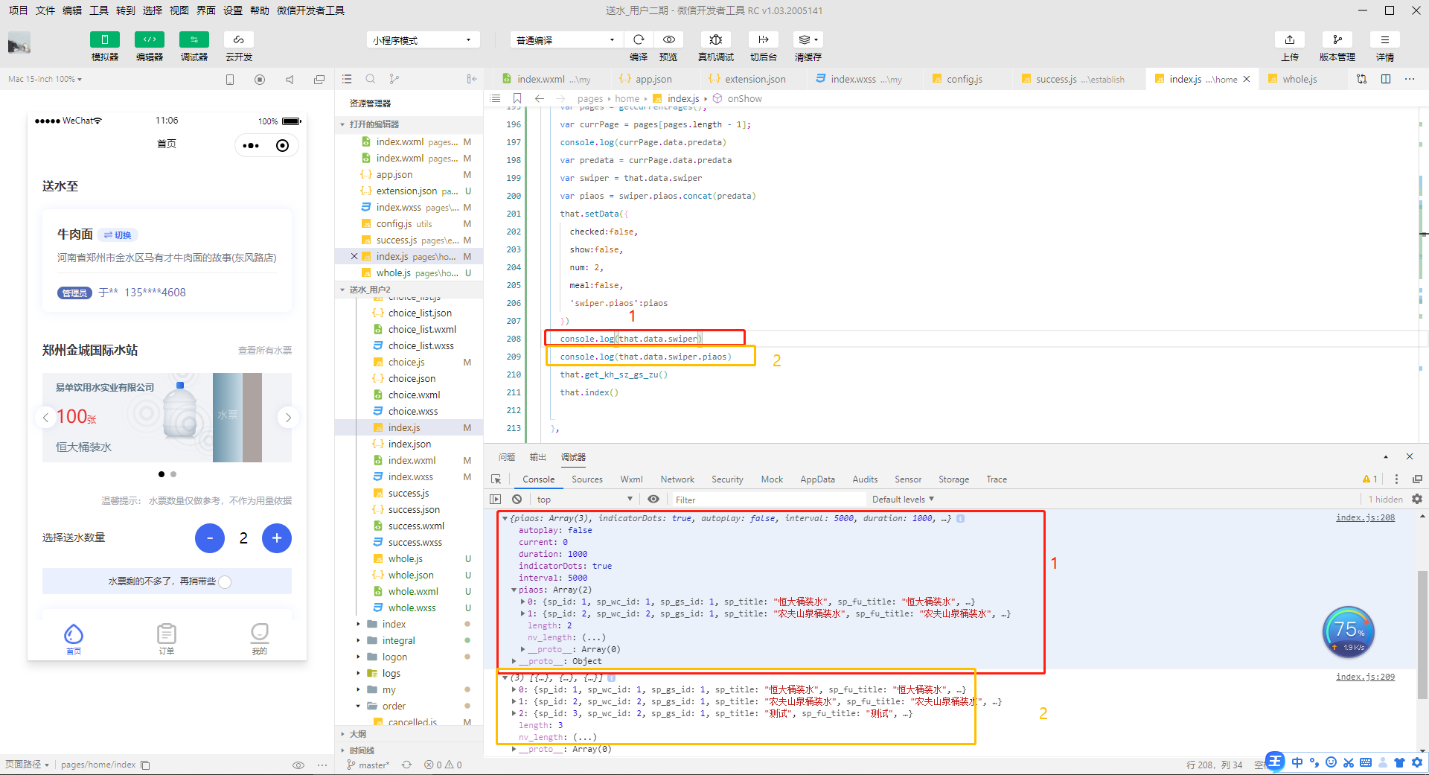Image resolution: width=1429 pixels, height=775 pixels.
Task: Close the debugger panel
Action: tap(1410, 456)
